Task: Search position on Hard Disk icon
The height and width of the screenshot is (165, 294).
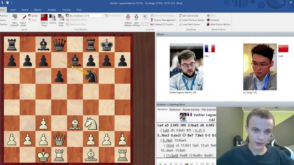Action: tap(61, 17)
